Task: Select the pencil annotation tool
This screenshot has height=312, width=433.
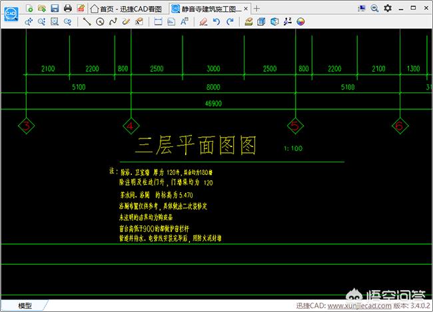Action: click(x=126, y=21)
